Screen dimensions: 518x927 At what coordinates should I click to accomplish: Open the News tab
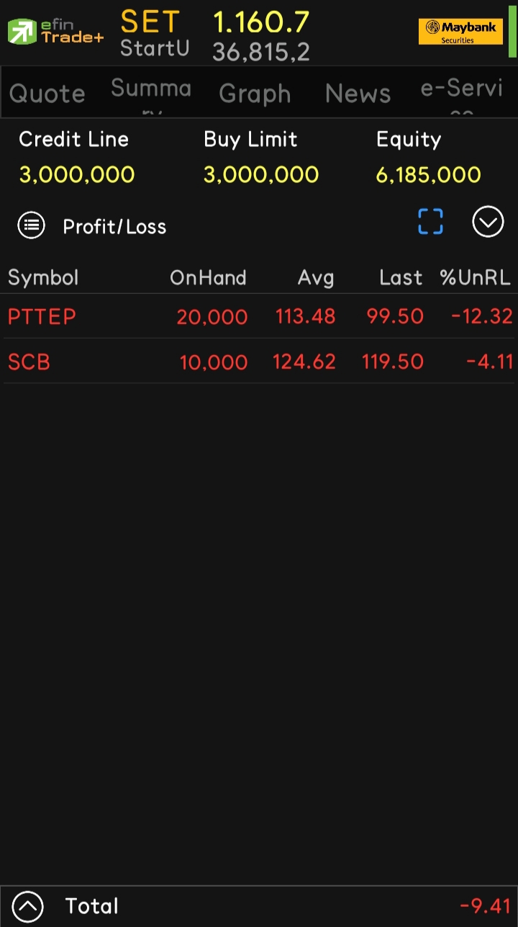[x=358, y=93]
